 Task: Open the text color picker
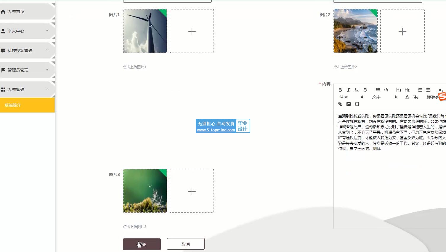(407, 97)
